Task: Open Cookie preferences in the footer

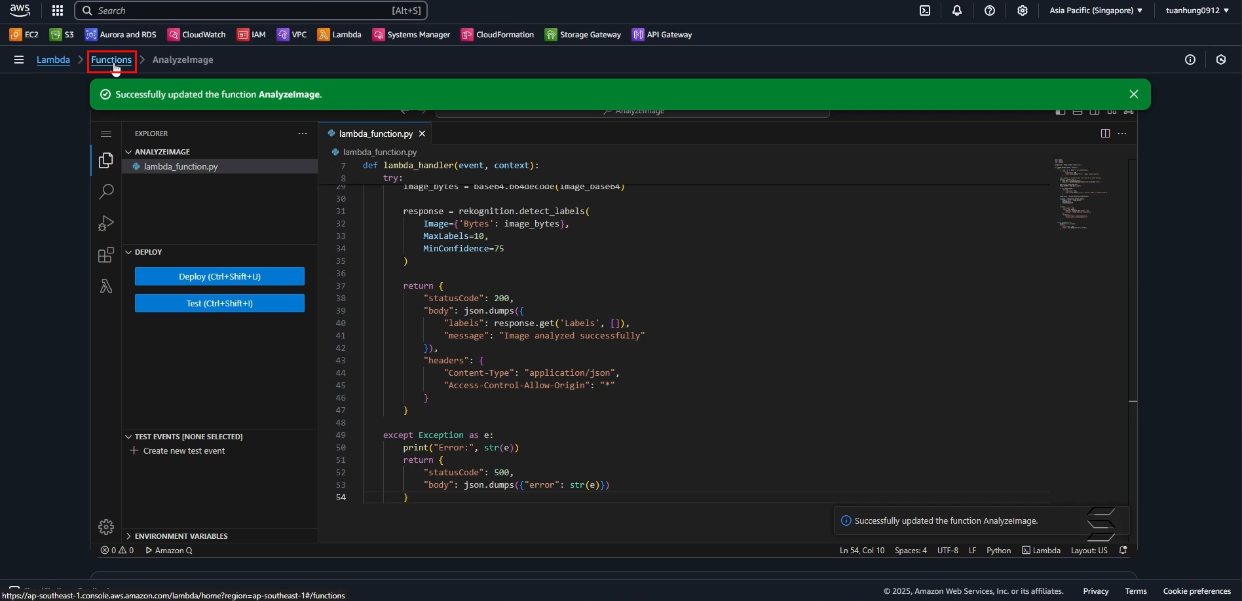Action: click(x=1197, y=591)
